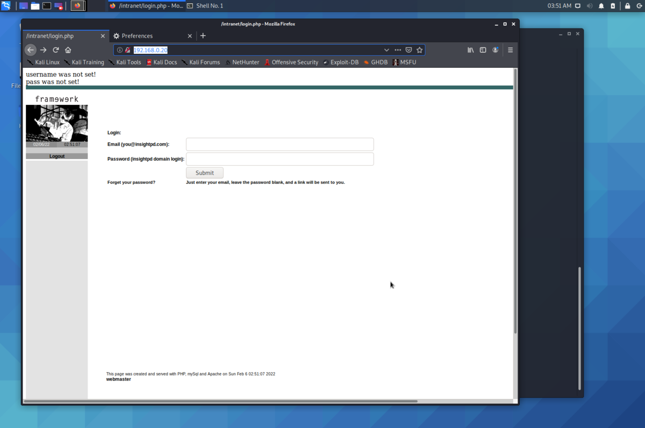The width and height of the screenshot is (645, 428).
Task: Open Exploit-DB bookmark
Action: (340, 62)
